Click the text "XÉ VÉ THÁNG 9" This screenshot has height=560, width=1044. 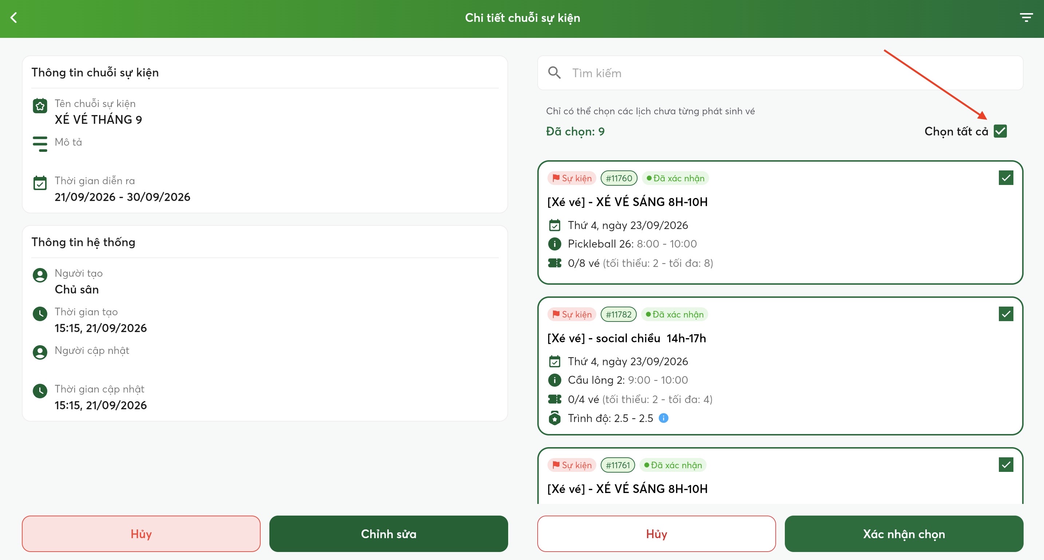point(99,120)
